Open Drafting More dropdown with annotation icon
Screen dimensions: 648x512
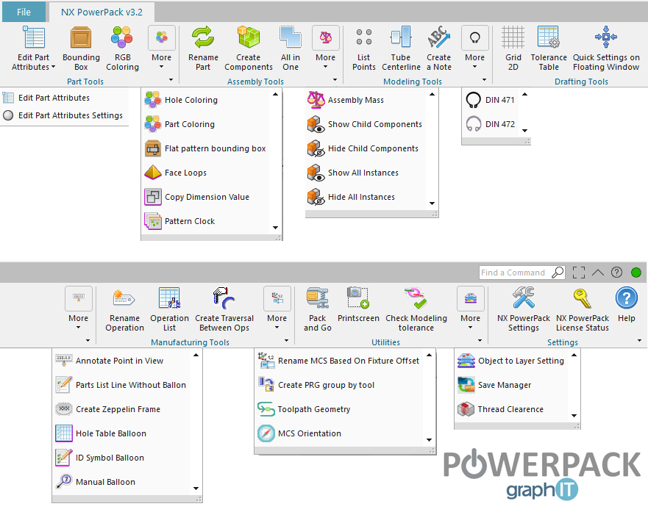coord(79,309)
